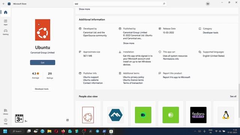Open the SV account profile avatar
Image resolution: width=240 pixels, height=135 pixels.
(x=208, y=4)
